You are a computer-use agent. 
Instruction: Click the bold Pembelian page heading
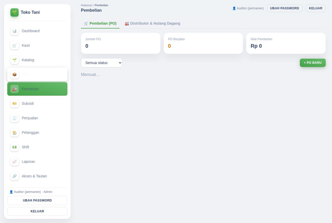(x=91, y=10)
